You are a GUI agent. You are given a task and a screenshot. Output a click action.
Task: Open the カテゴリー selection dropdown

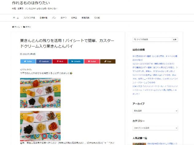(155, 128)
